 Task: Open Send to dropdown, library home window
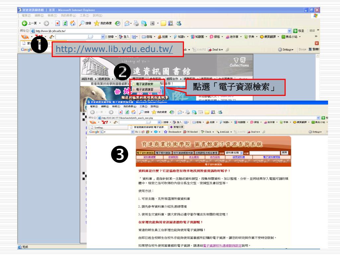[216, 49]
